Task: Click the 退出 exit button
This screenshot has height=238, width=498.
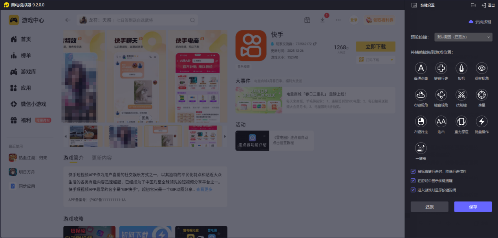Action: click(x=488, y=5)
